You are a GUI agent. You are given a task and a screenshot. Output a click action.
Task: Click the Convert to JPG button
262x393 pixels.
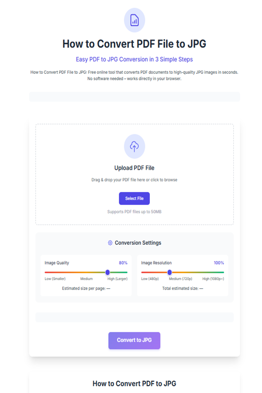134,340
